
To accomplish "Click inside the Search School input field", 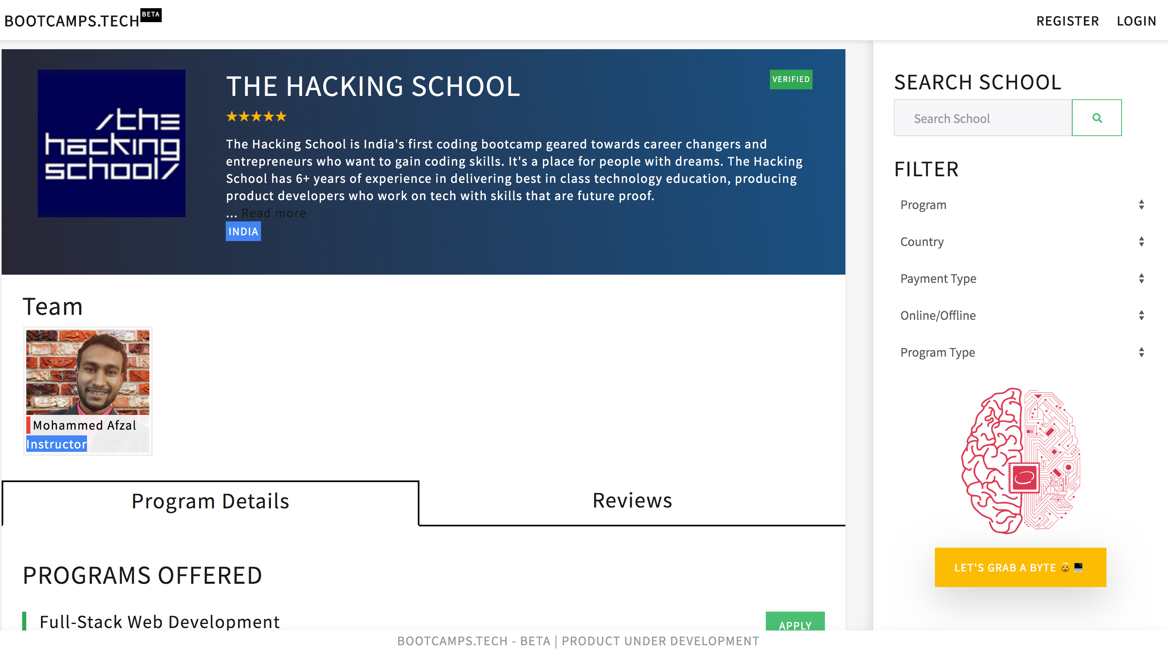I will click(x=982, y=118).
